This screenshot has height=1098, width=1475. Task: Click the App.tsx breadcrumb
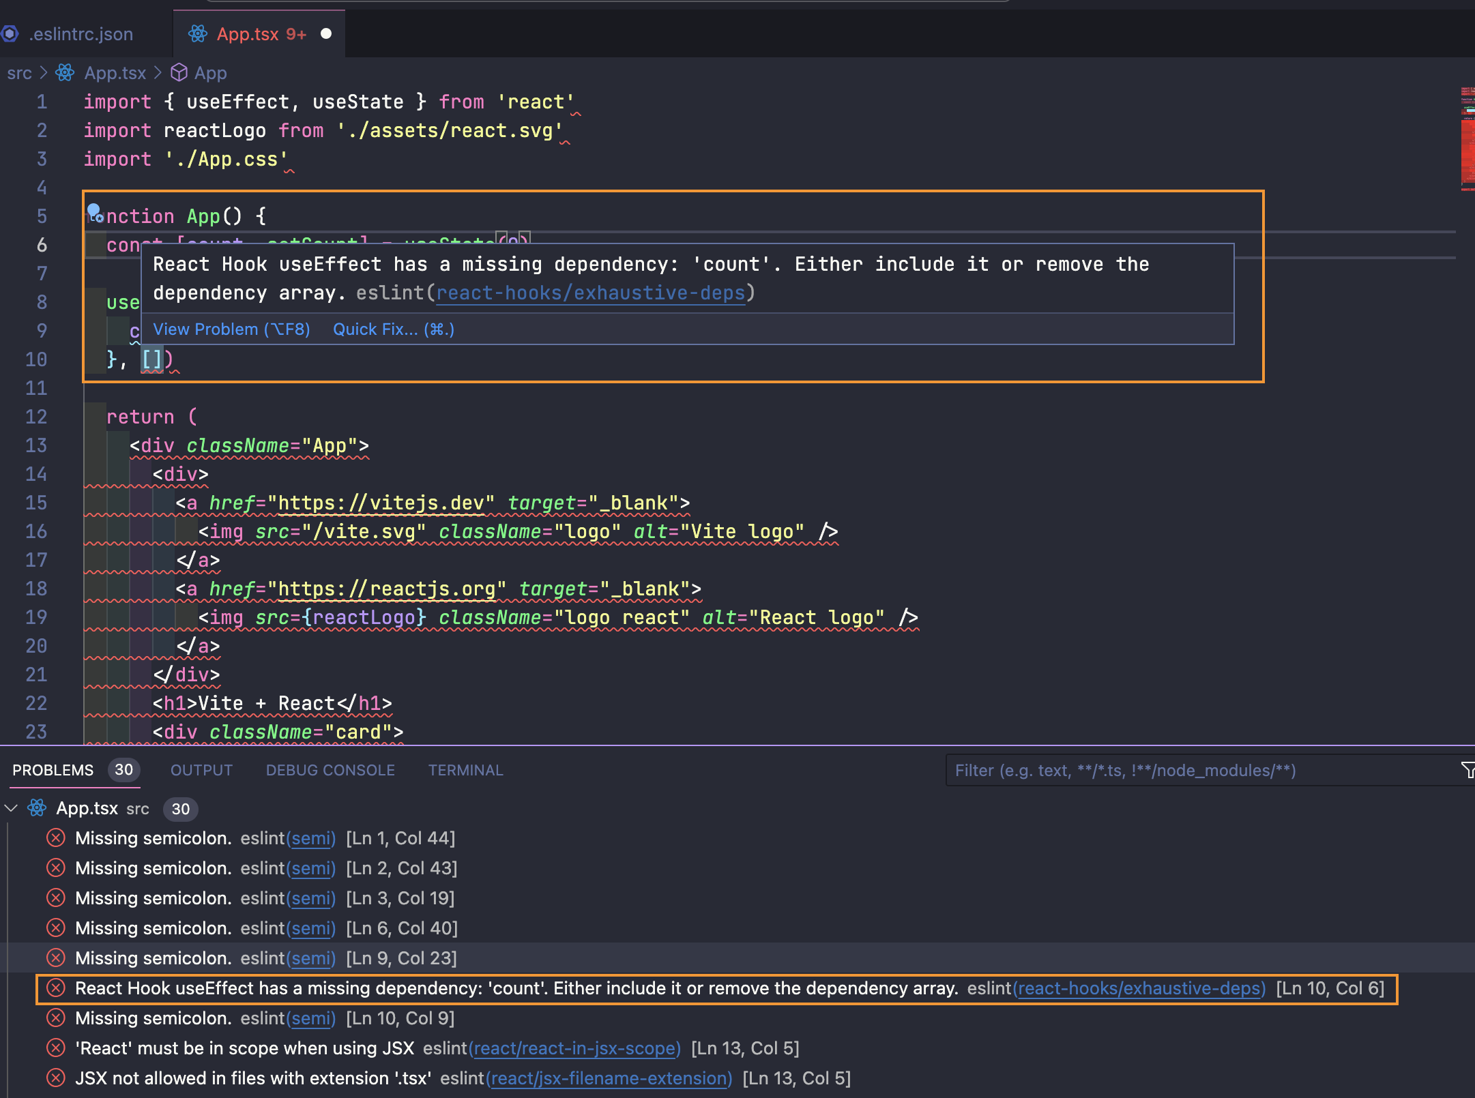tap(115, 73)
